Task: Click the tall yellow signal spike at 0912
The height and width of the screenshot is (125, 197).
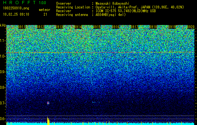Action: [48, 121]
